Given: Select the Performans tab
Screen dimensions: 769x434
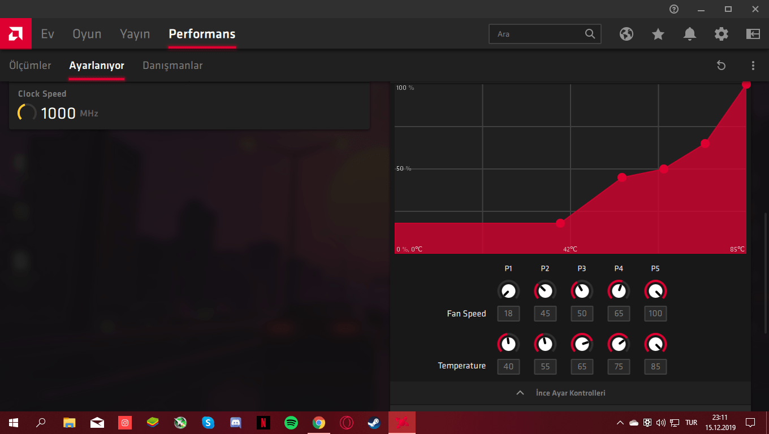Looking at the screenshot, I should (202, 34).
